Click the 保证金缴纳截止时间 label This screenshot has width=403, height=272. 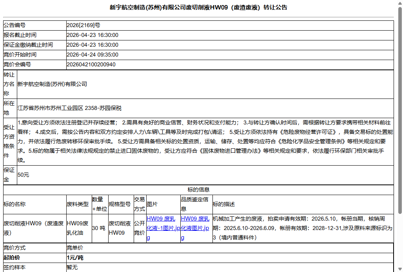[x=28, y=45]
